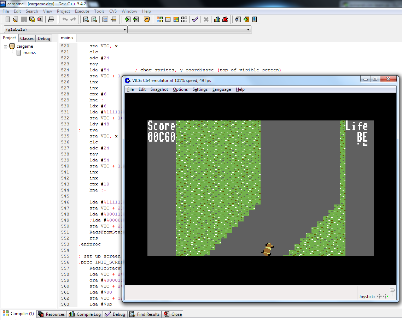Screen dimensions: 402x320
Task: Open the (globals) scope dropdown
Action: point(65,29)
